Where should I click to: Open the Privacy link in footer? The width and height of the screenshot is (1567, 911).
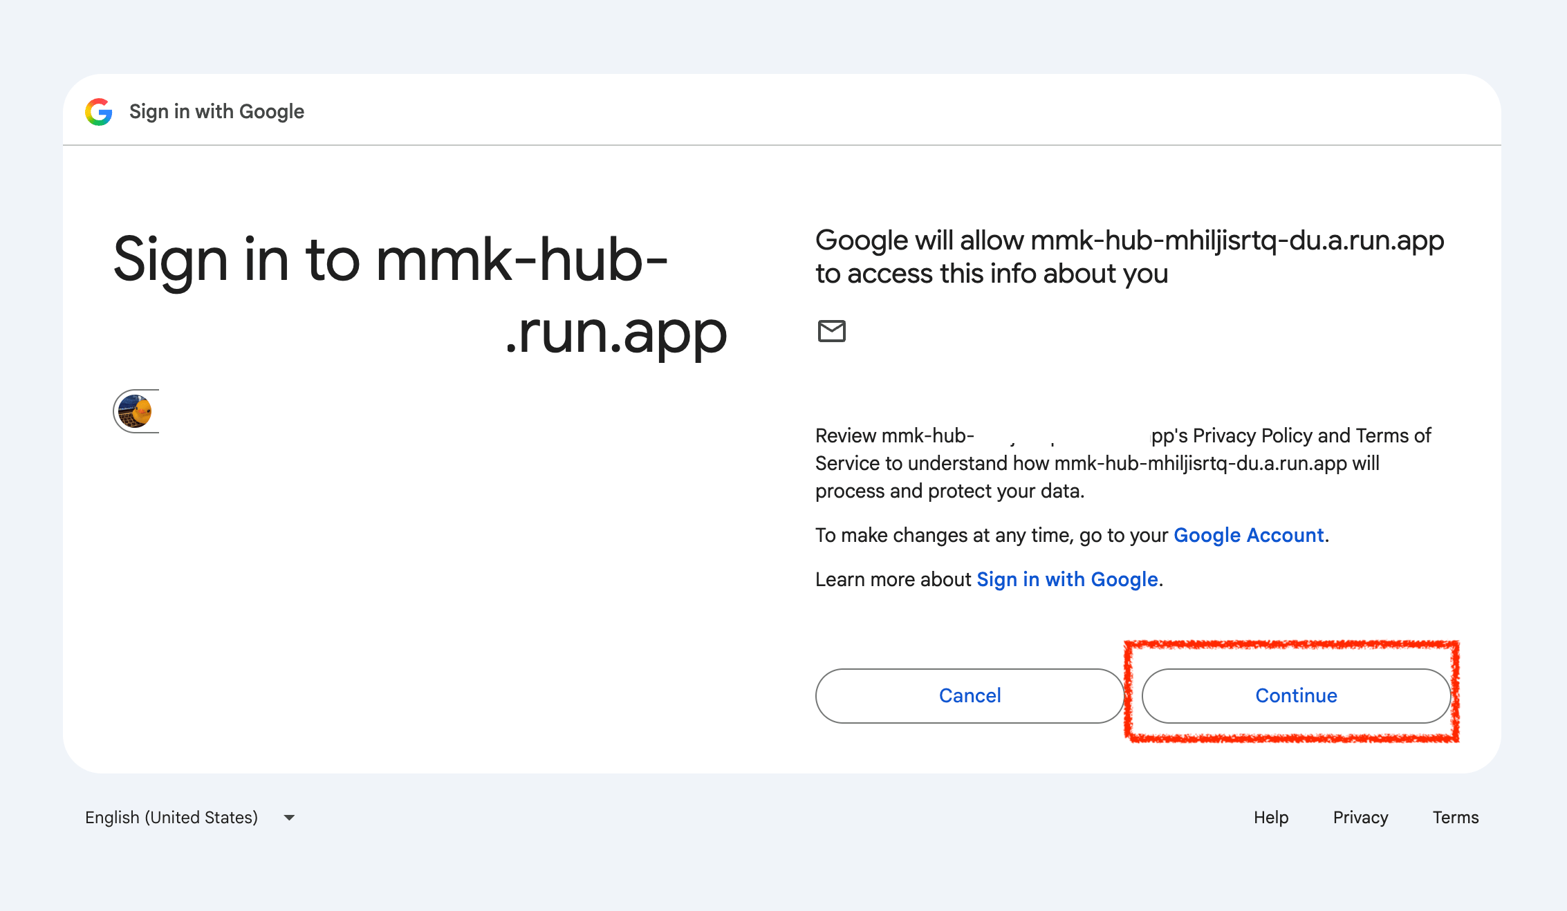pos(1360,818)
